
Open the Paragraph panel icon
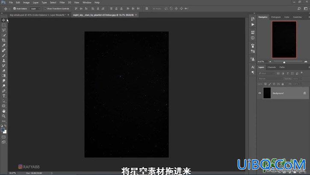253,73
